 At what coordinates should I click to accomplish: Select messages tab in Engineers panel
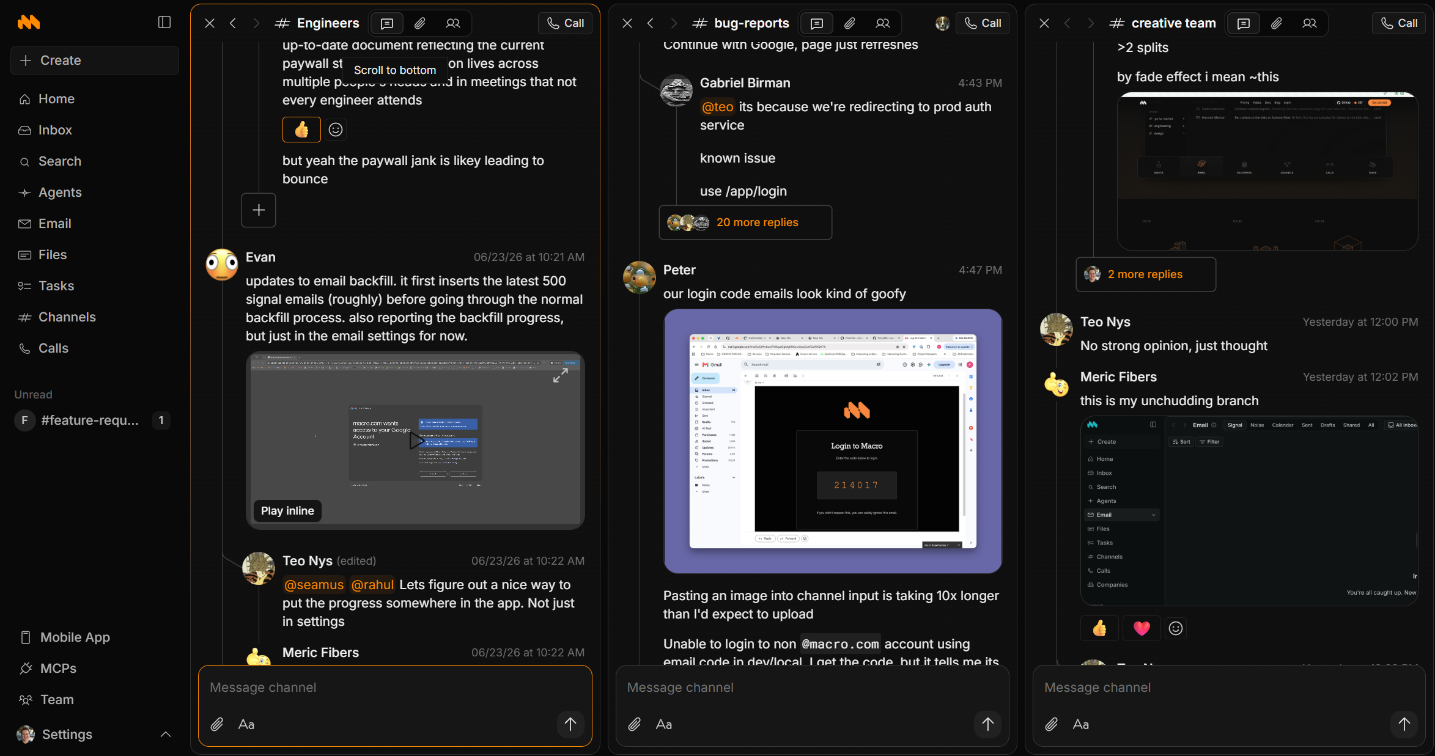[387, 23]
